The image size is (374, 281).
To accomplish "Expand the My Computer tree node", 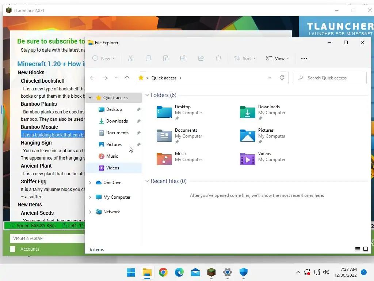I will (x=90, y=197).
